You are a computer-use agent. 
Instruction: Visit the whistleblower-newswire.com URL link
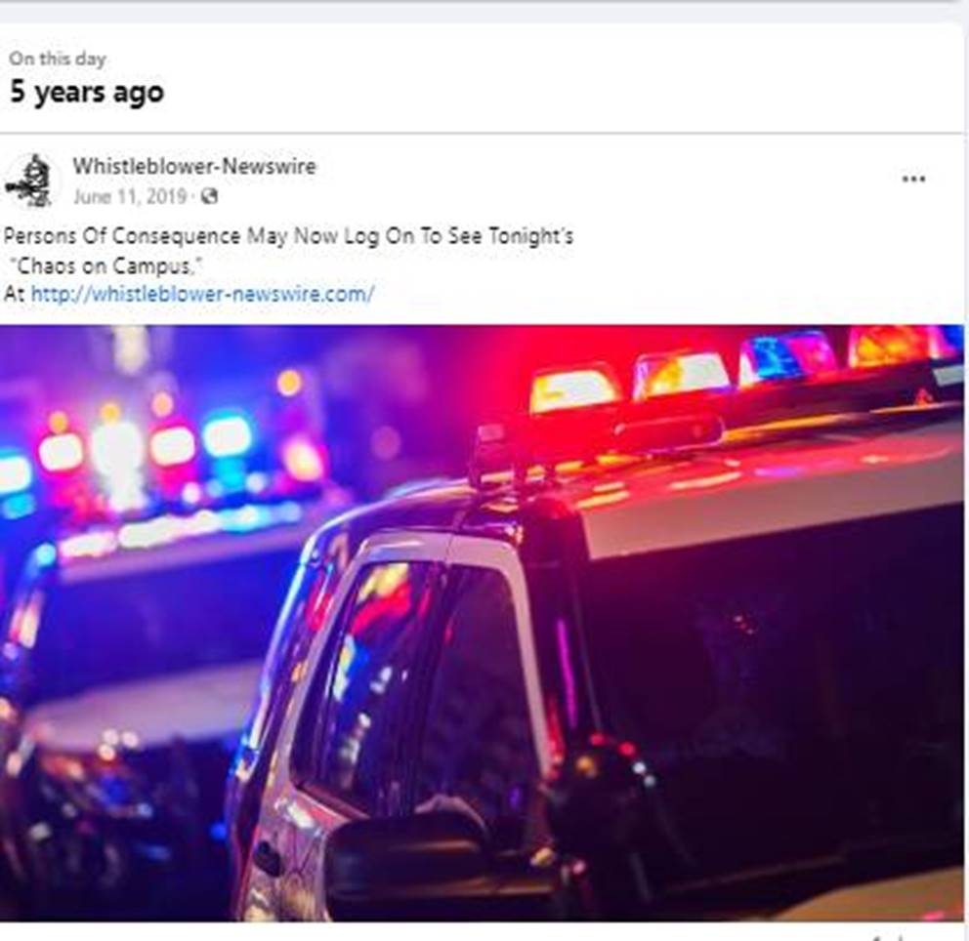pos(202,293)
